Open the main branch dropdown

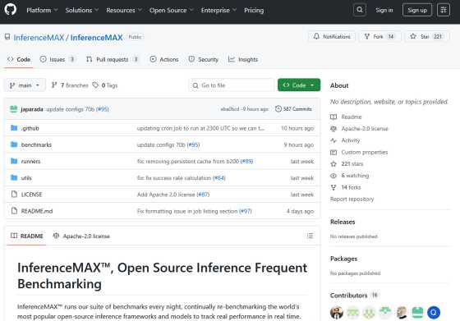point(25,85)
